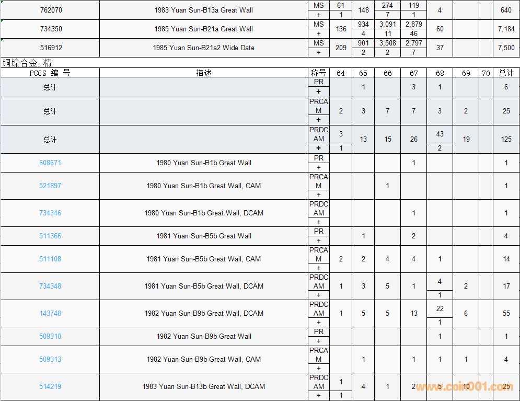Click the grade 67 column header
The width and height of the screenshot is (520, 401).
coord(413,73)
